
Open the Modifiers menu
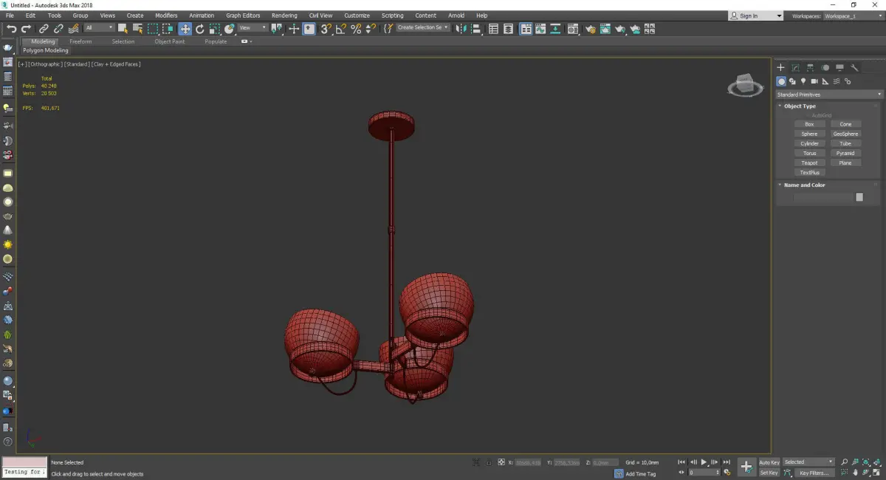coord(166,16)
